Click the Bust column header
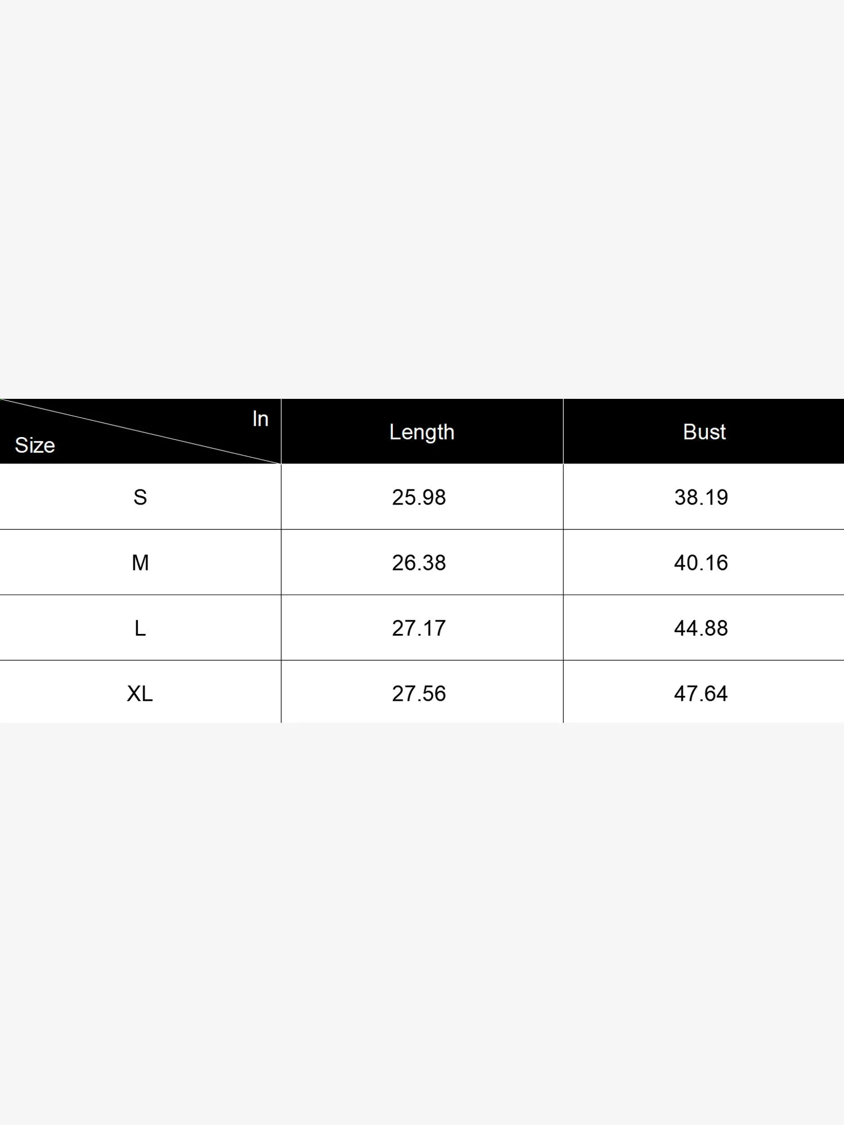 (x=704, y=432)
